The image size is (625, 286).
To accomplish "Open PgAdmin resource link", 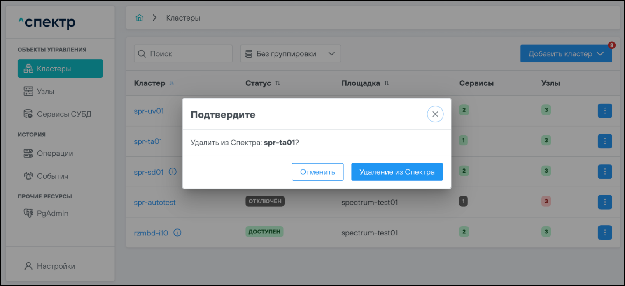I will 52,213.
